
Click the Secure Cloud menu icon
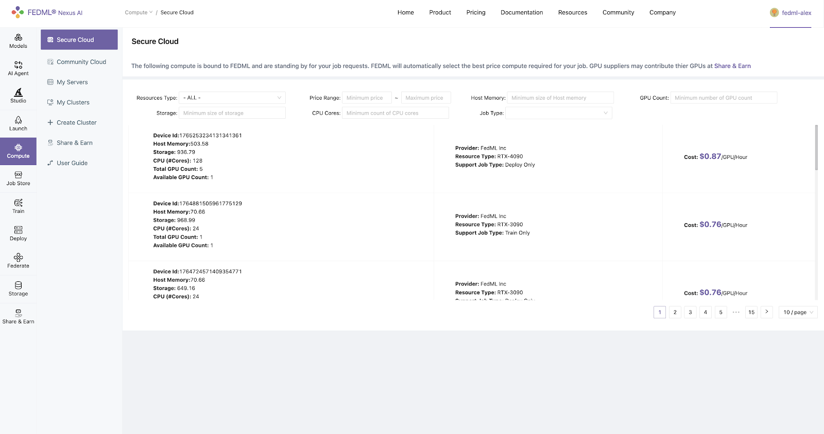pyautogui.click(x=50, y=40)
